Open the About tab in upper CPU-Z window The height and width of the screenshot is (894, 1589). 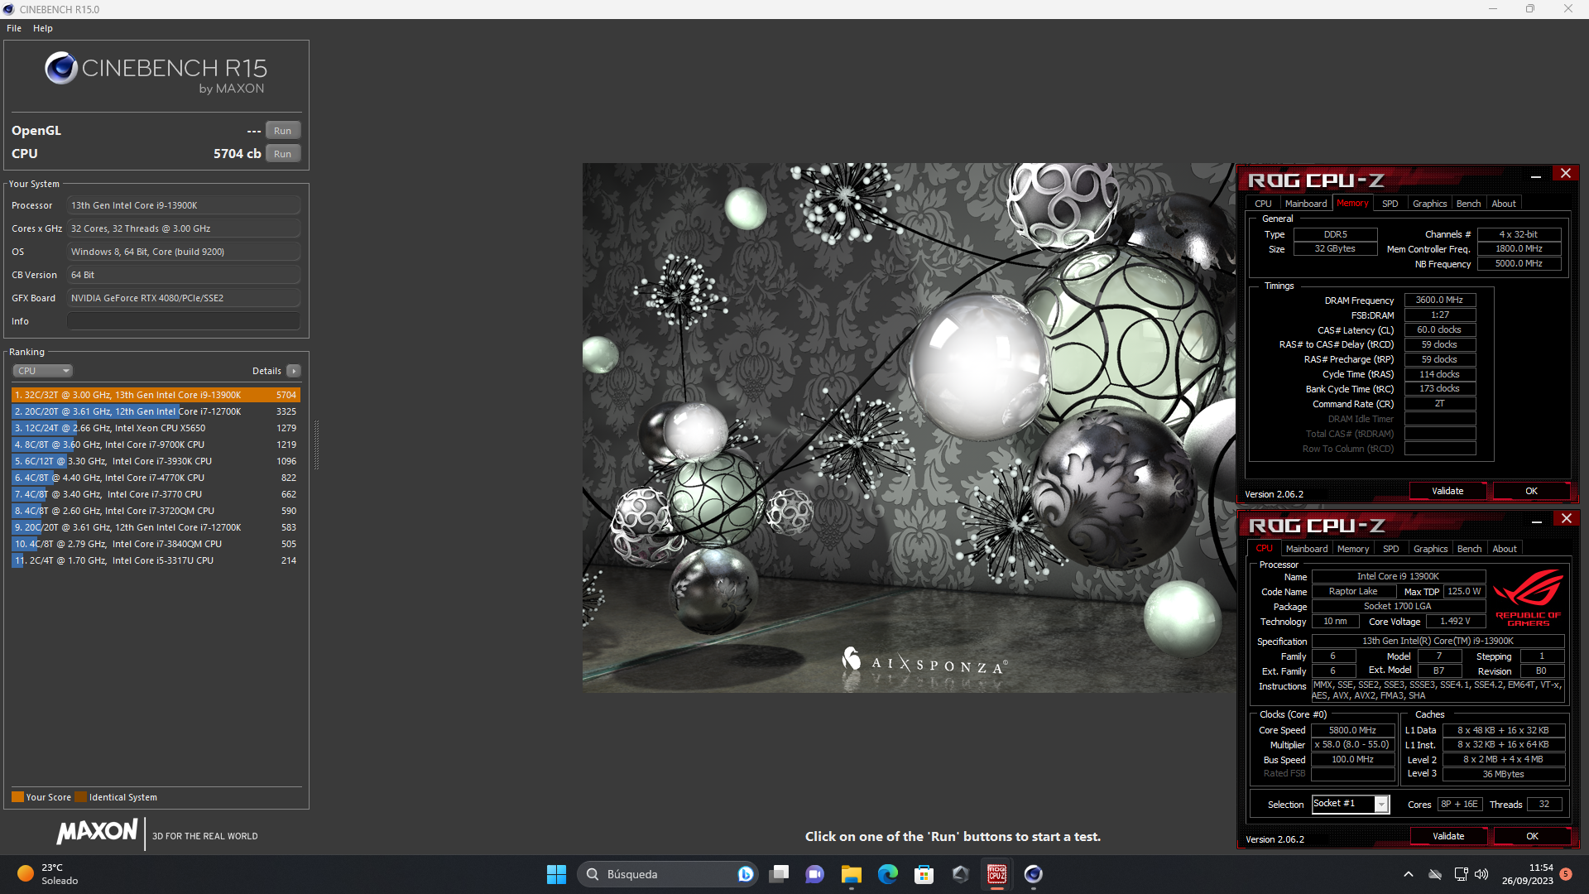[x=1504, y=204]
